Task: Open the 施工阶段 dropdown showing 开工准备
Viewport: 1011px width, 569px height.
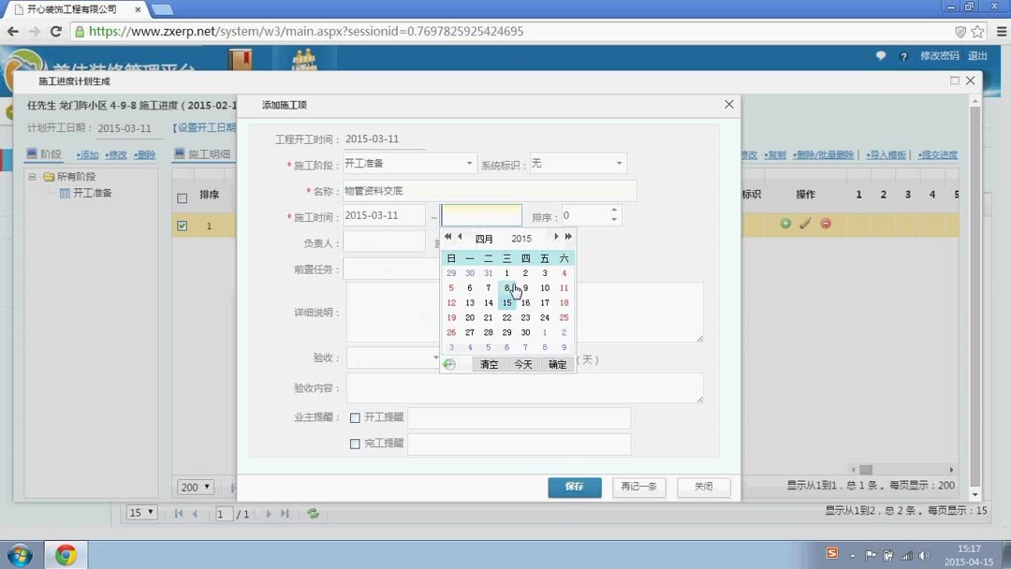Action: 467,162
